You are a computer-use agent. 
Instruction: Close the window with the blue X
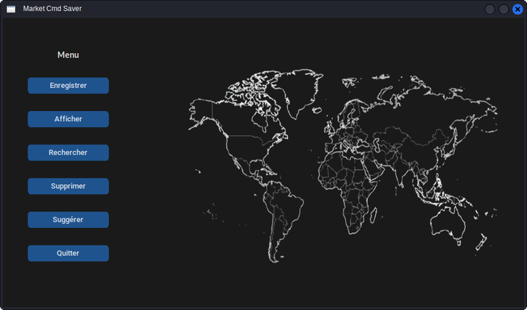coord(518,9)
